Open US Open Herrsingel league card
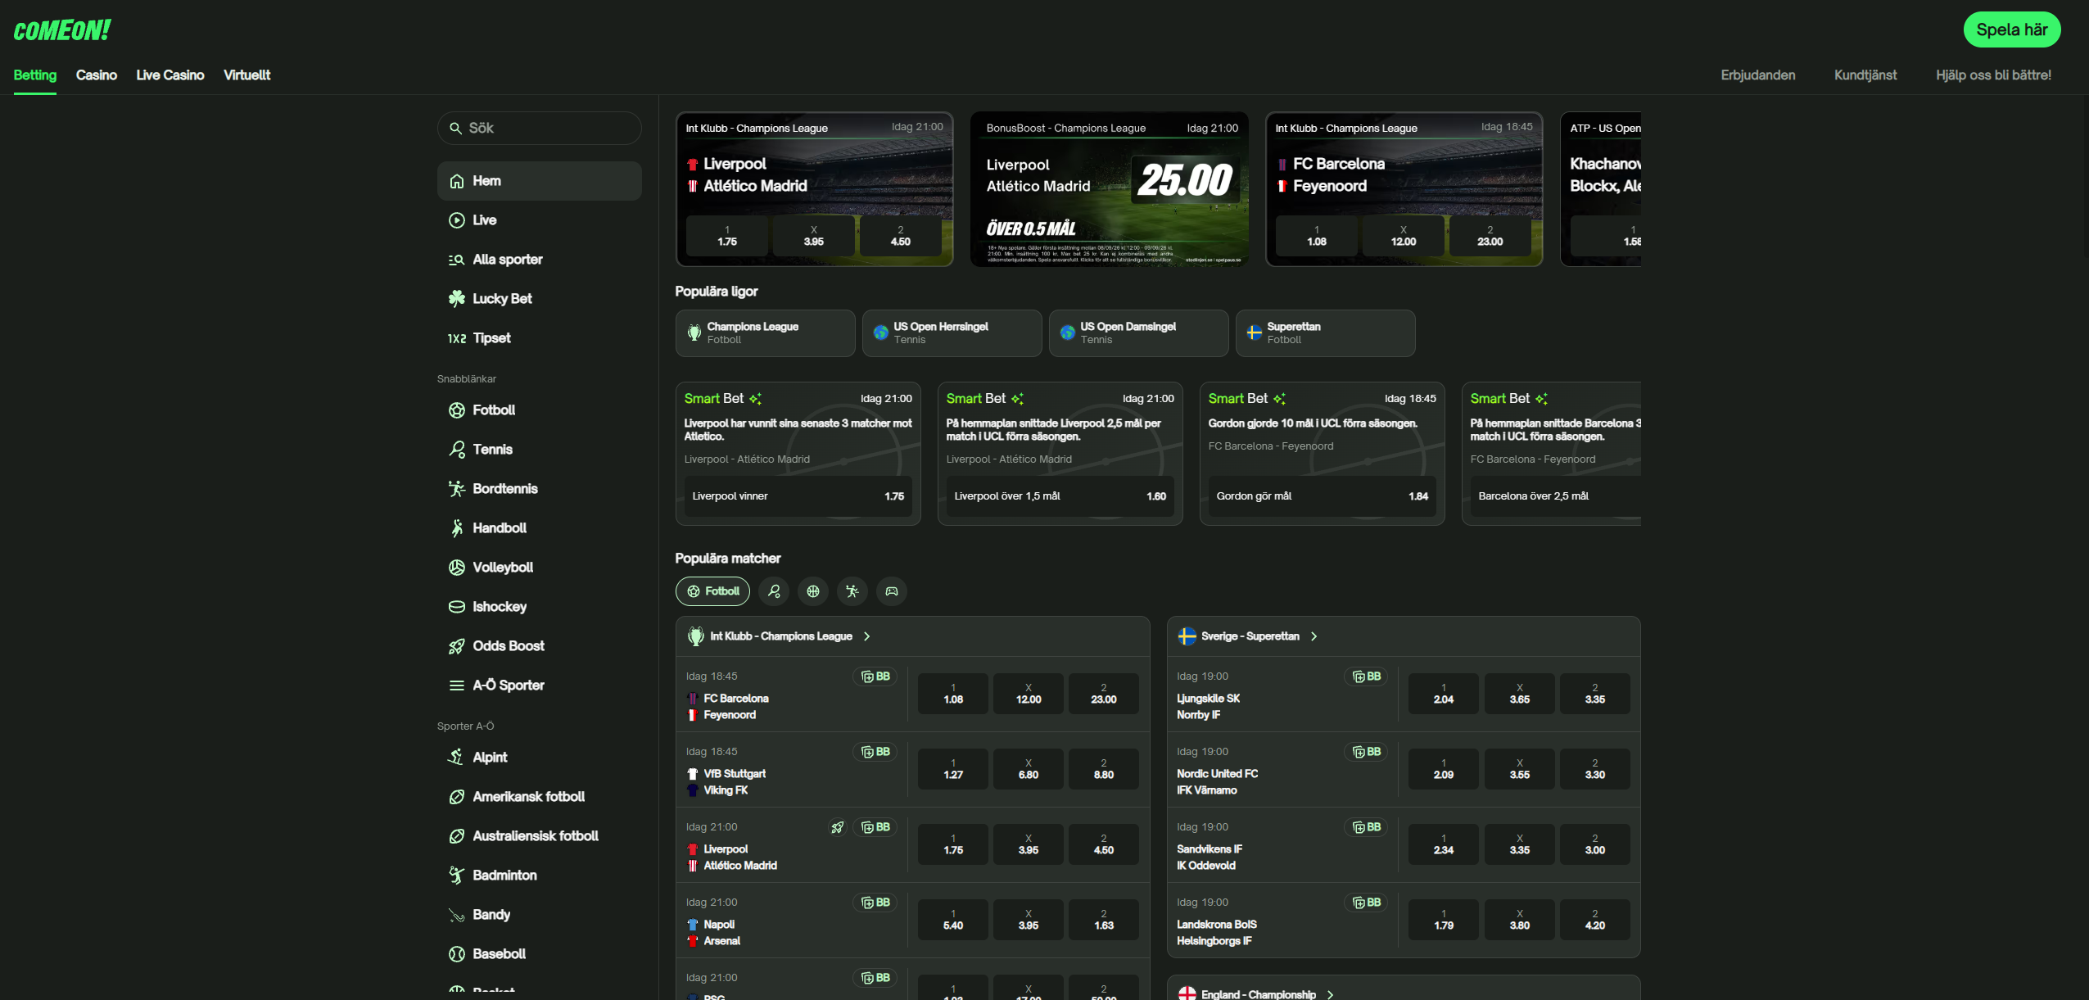Screen dimensions: 2089x1000 [952, 333]
